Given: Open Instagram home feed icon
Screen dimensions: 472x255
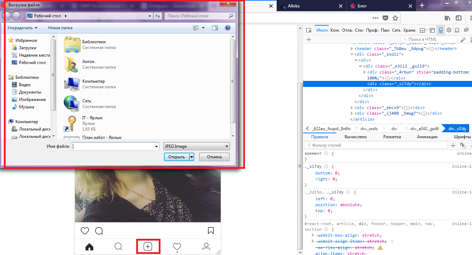Looking at the screenshot, I should tap(89, 247).
